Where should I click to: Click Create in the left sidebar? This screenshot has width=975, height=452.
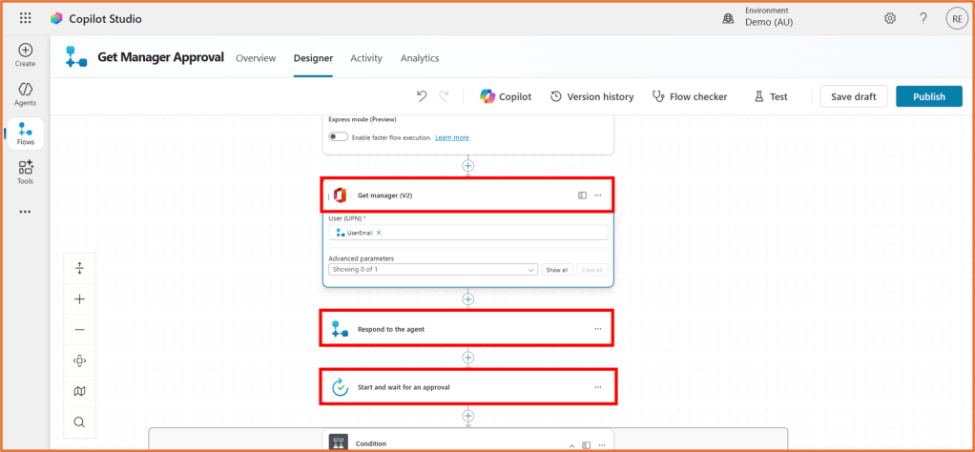[x=26, y=54]
